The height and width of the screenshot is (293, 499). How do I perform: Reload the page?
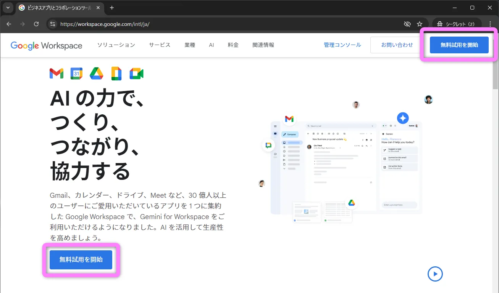(x=36, y=24)
